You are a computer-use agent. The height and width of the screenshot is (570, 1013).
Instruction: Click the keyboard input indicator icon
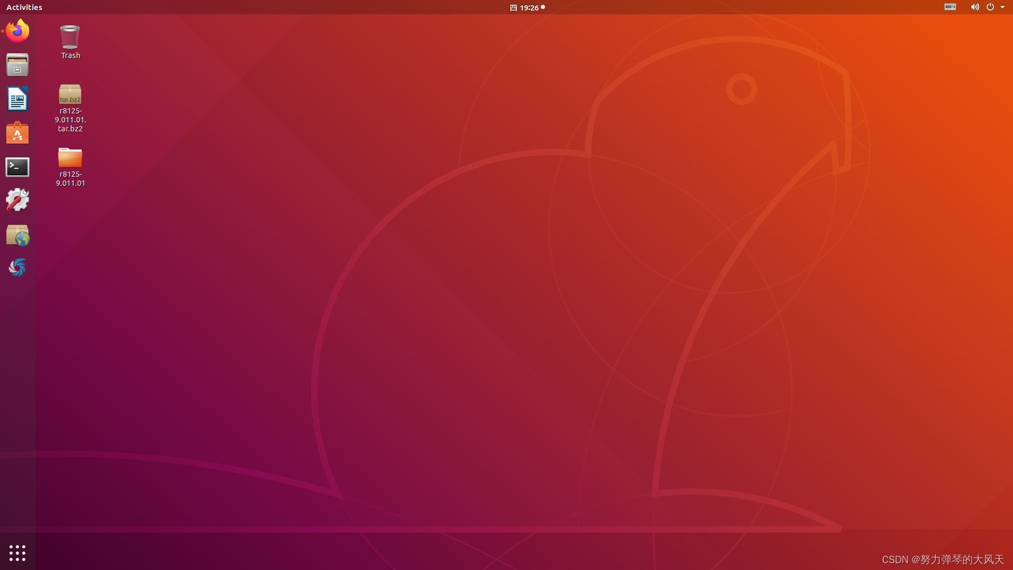(x=950, y=7)
